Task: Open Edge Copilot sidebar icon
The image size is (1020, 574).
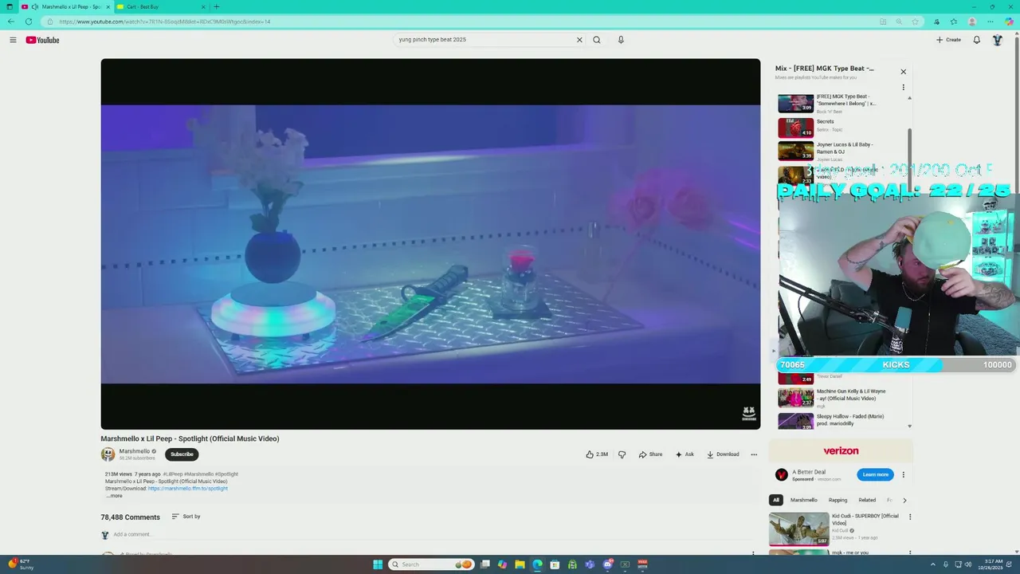Action: (1009, 22)
